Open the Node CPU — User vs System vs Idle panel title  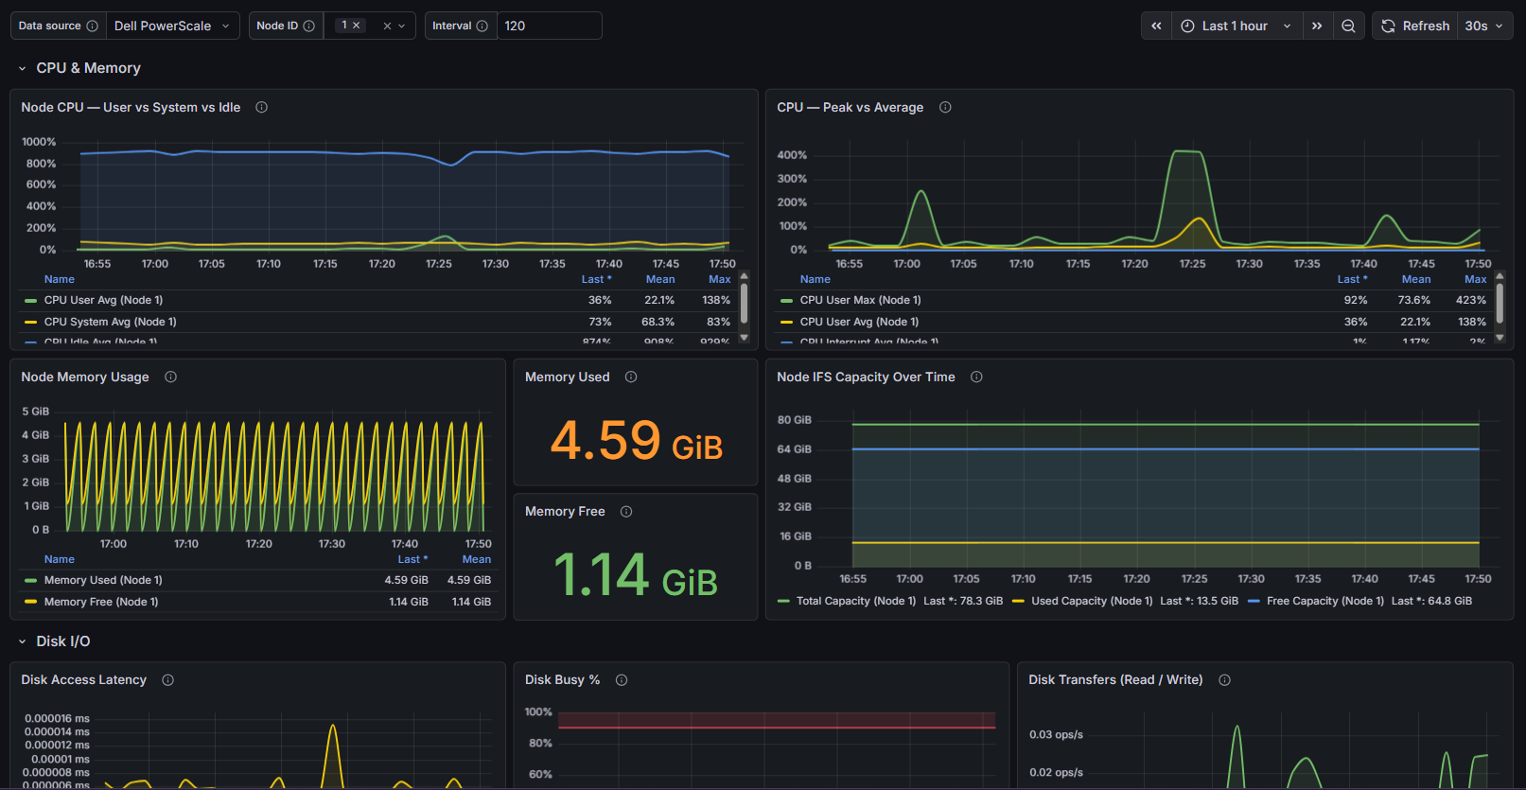(x=131, y=107)
